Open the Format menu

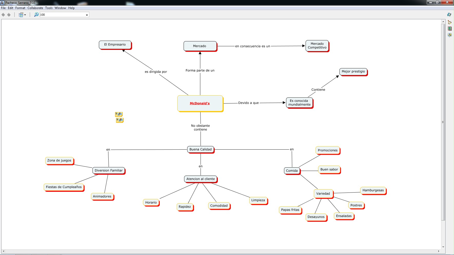click(20, 8)
